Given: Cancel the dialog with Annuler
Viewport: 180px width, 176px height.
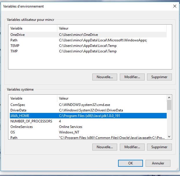Looking at the screenshot, I should coord(158,163).
